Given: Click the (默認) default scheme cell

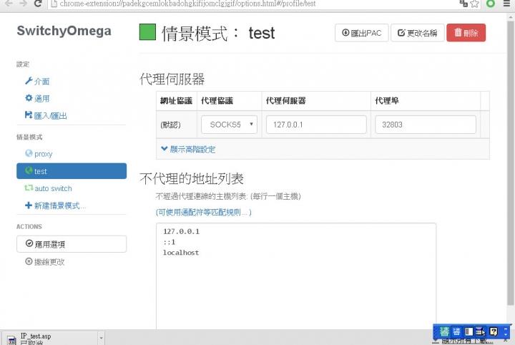Looking at the screenshot, I should [x=177, y=125].
